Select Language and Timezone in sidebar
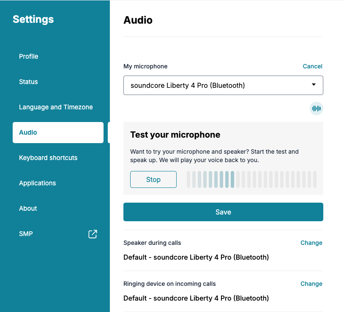The height and width of the screenshot is (312, 344). 56,107
